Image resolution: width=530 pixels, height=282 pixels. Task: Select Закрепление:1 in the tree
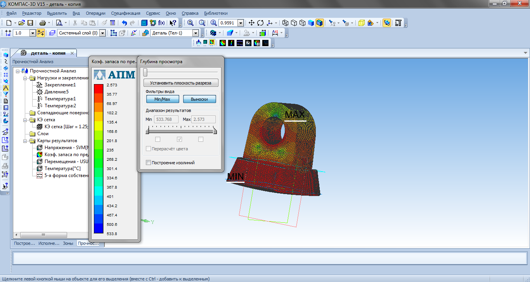60,85
